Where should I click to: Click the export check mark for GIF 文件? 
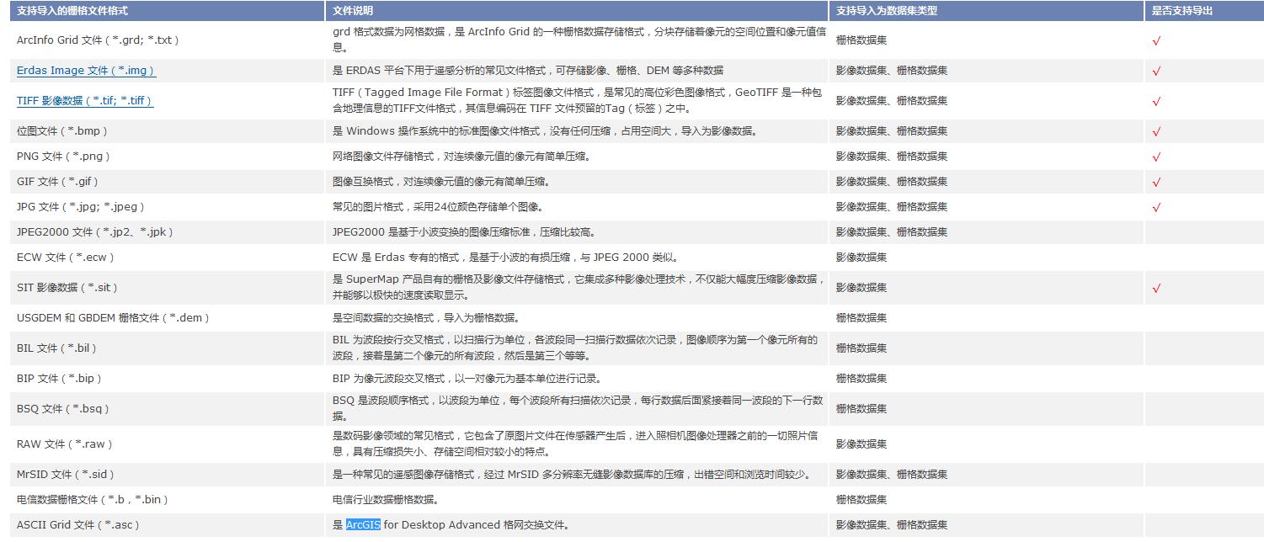click(x=1156, y=183)
